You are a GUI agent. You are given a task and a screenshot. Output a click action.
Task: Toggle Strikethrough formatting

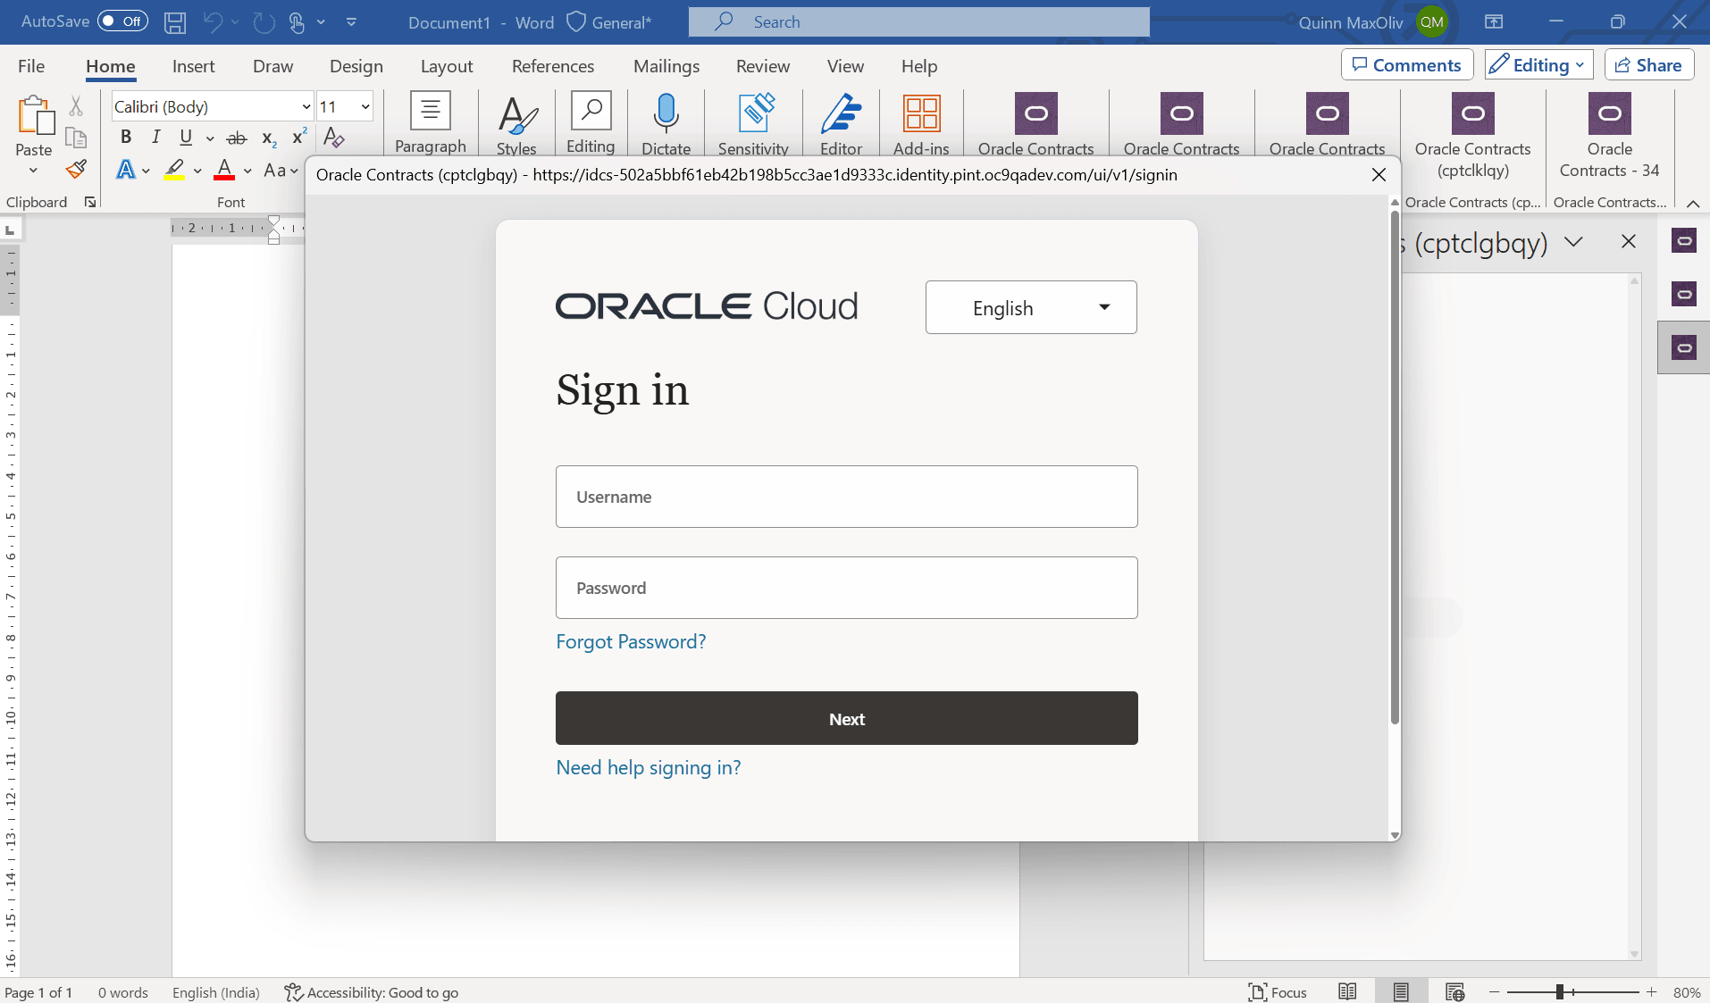coord(237,138)
